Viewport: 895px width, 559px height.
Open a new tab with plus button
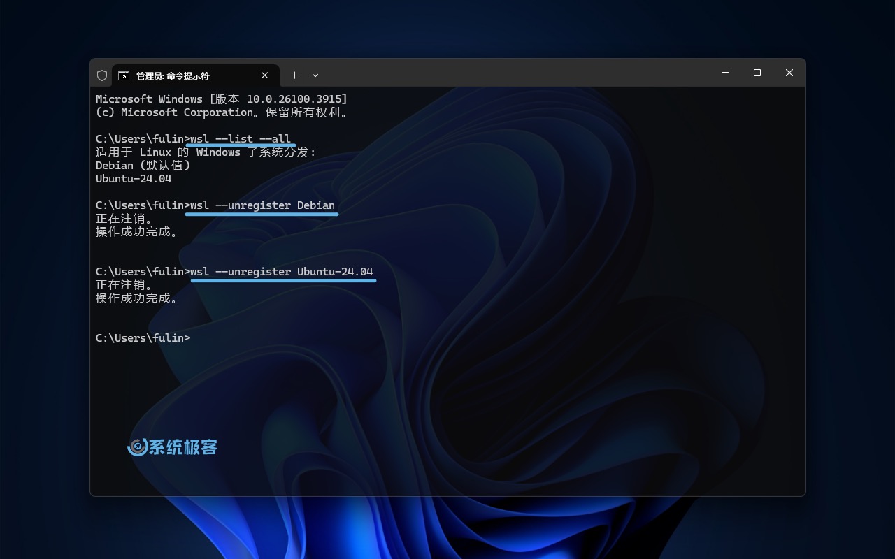click(x=294, y=75)
